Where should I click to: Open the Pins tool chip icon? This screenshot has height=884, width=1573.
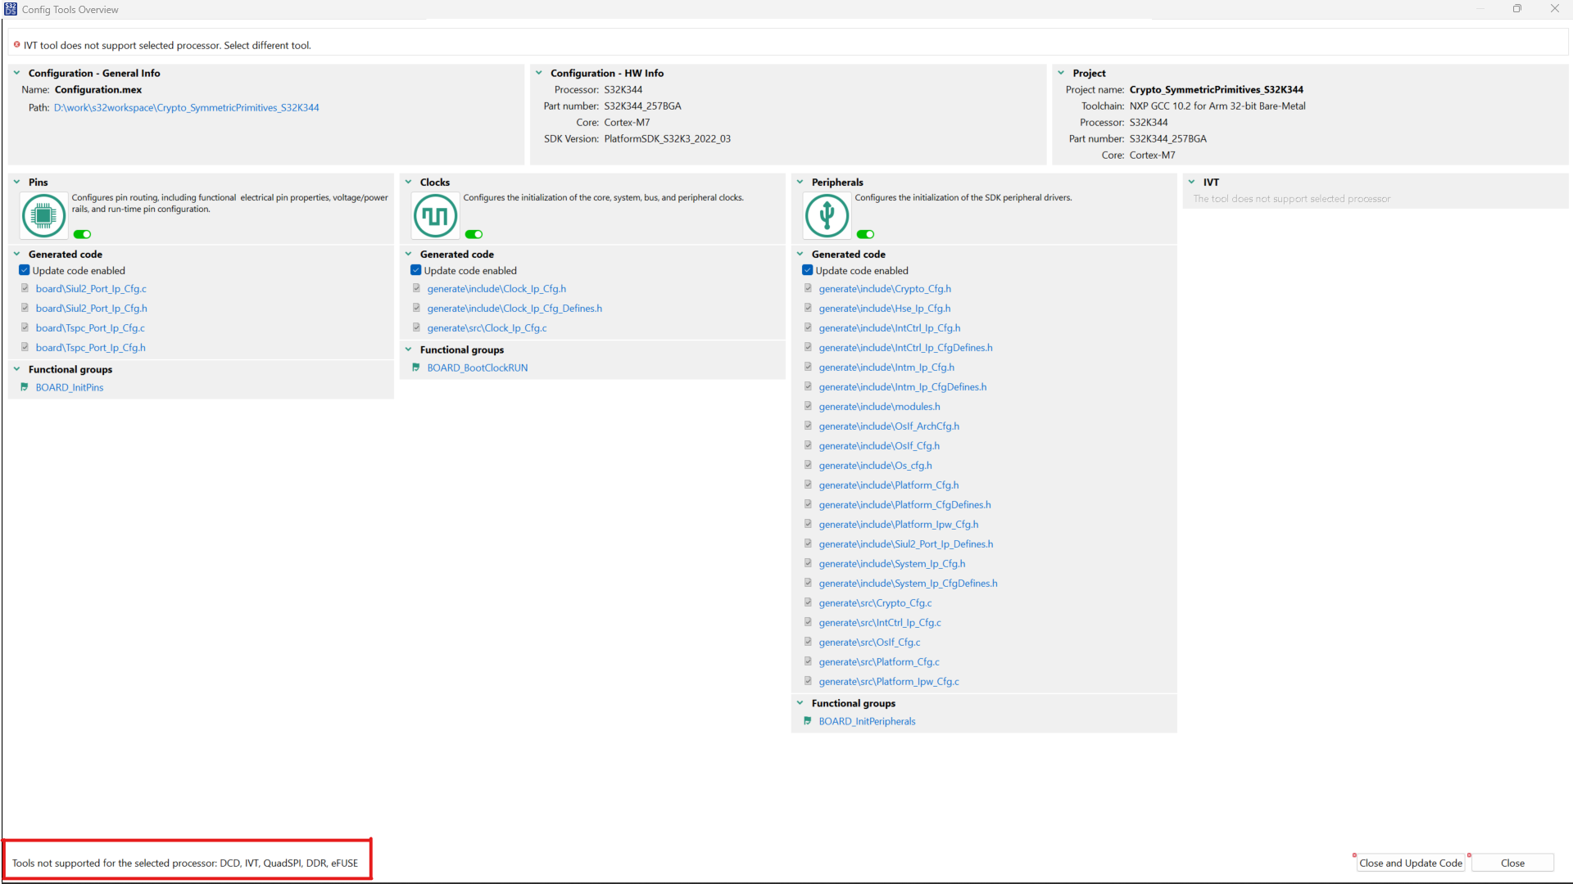point(43,216)
